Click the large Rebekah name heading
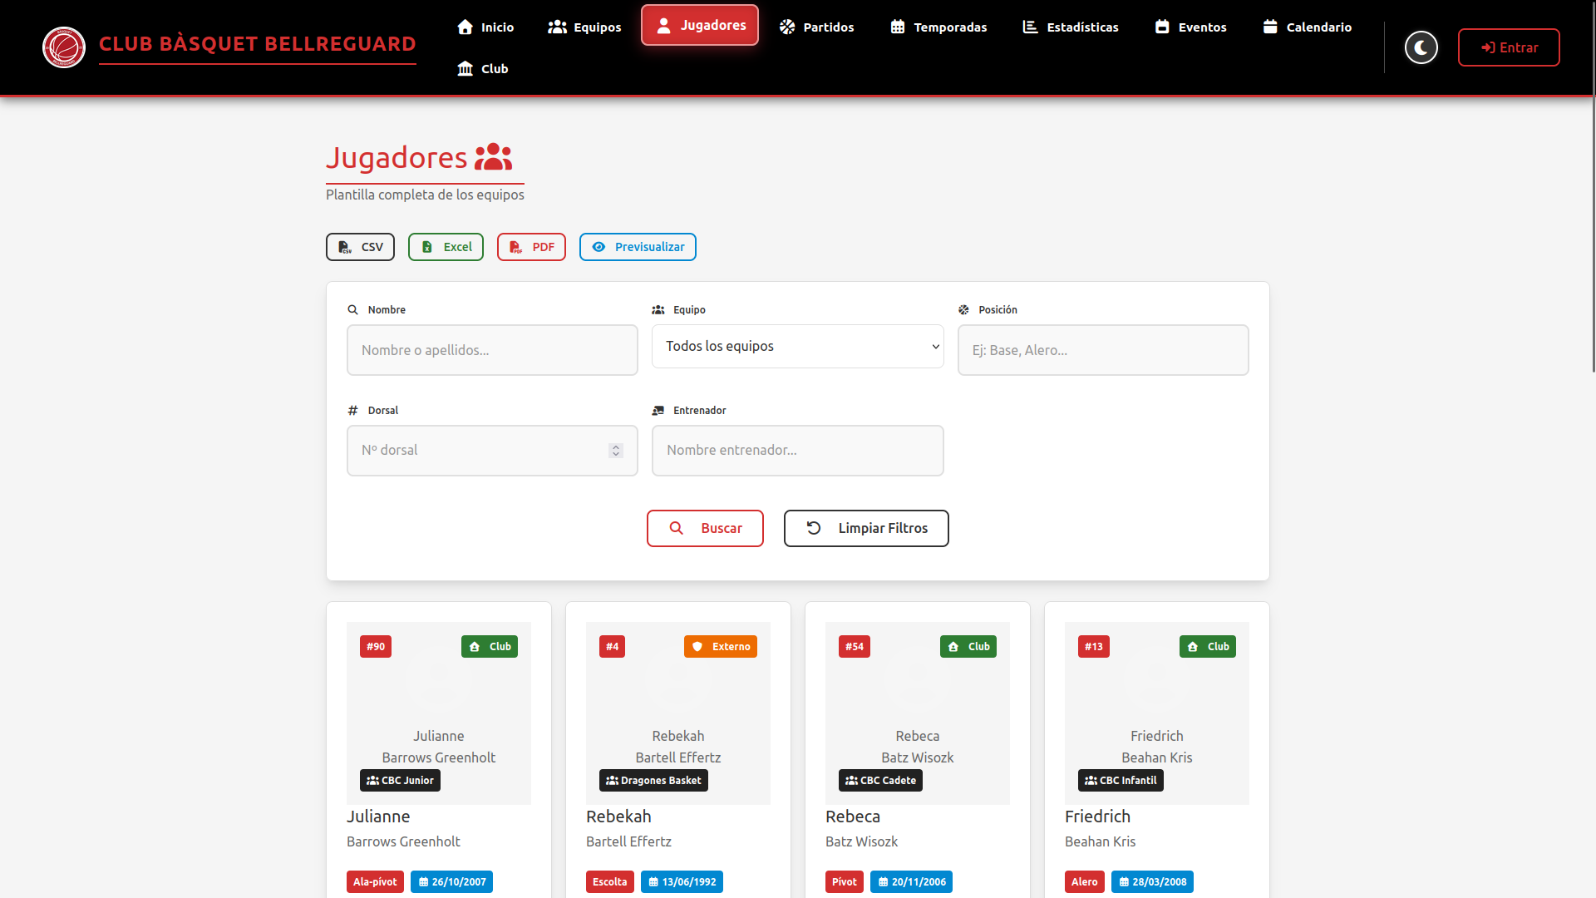The image size is (1596, 898). [x=618, y=817]
